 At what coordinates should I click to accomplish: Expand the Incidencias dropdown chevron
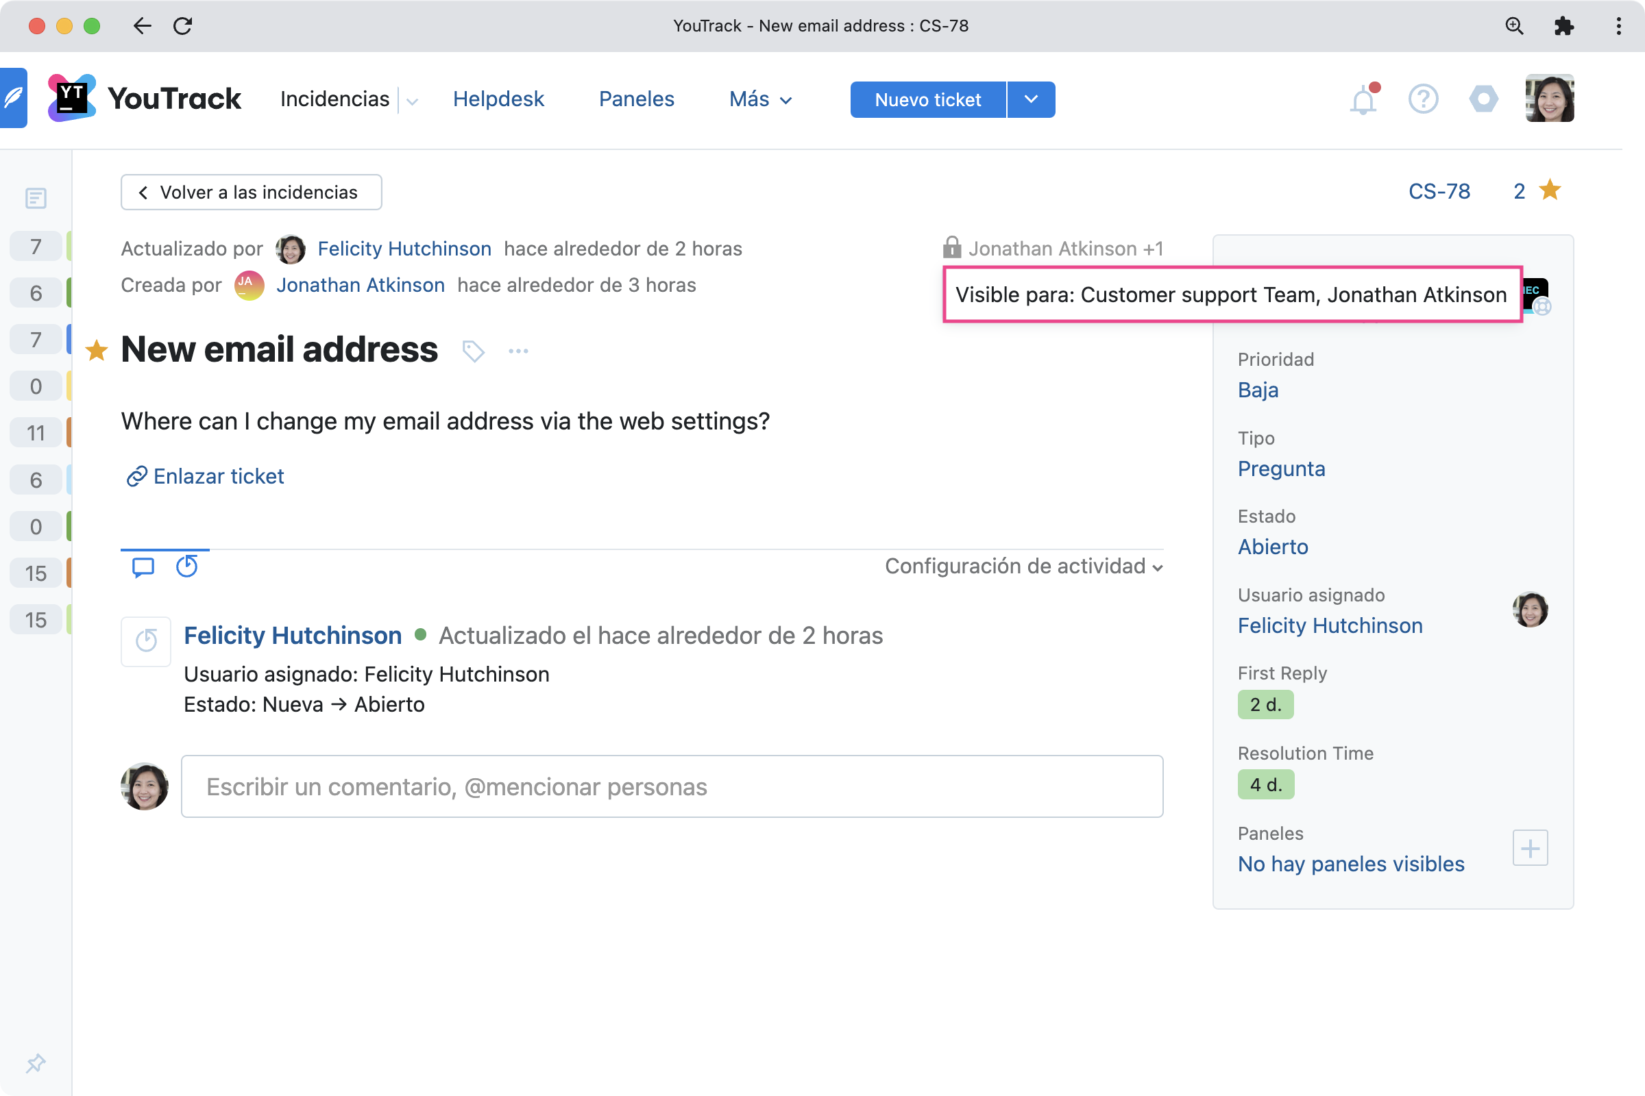pyautogui.click(x=412, y=101)
